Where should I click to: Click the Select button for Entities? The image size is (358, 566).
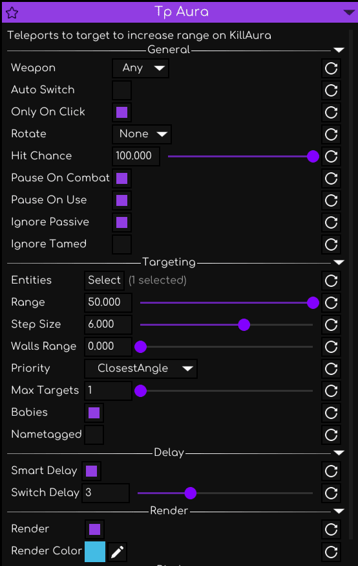[105, 280]
